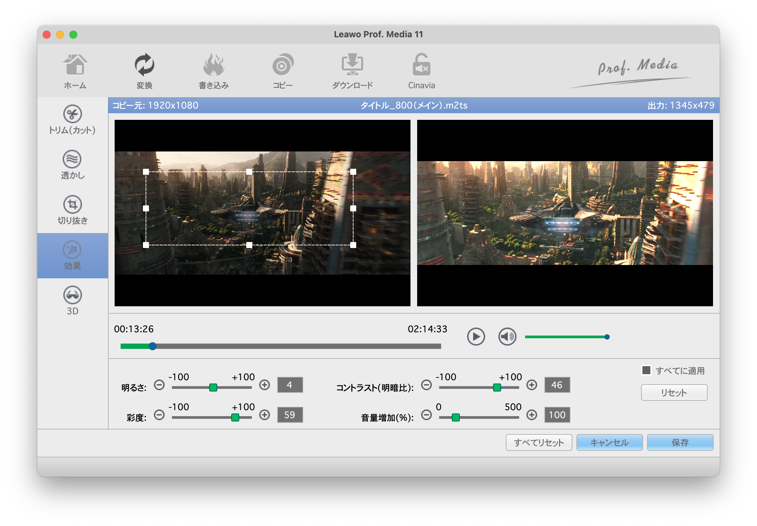Click the bottom-left crop handle

pos(146,245)
